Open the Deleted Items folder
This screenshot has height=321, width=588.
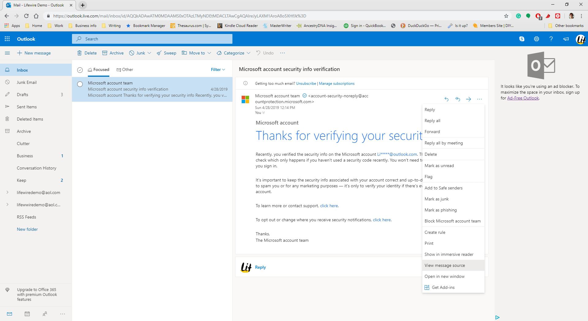(x=36, y=119)
